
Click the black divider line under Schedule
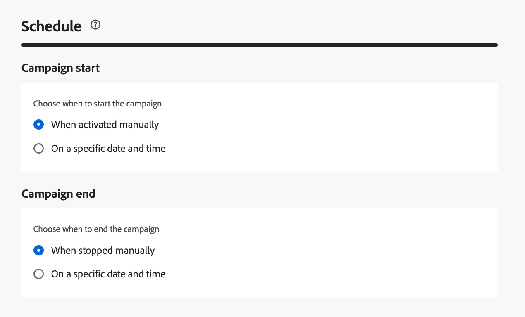click(x=260, y=45)
